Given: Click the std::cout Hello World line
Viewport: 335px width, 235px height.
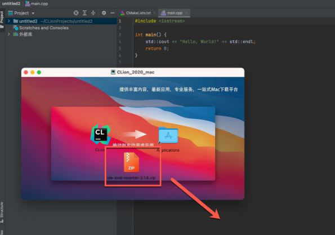Looking at the screenshot, I should [x=200, y=42].
